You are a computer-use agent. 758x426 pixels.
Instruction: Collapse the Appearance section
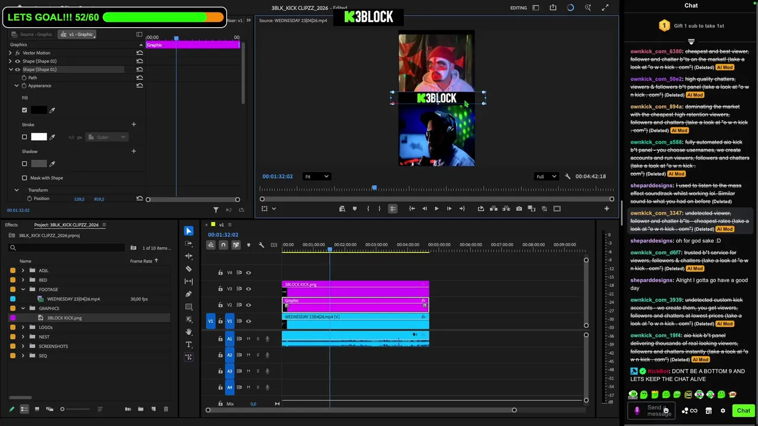(17, 86)
